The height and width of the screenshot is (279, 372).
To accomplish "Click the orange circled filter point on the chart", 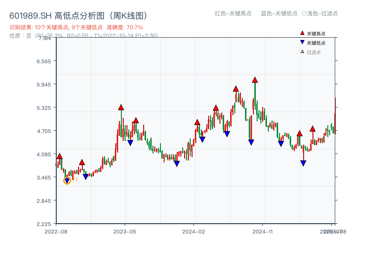I will [67, 180].
